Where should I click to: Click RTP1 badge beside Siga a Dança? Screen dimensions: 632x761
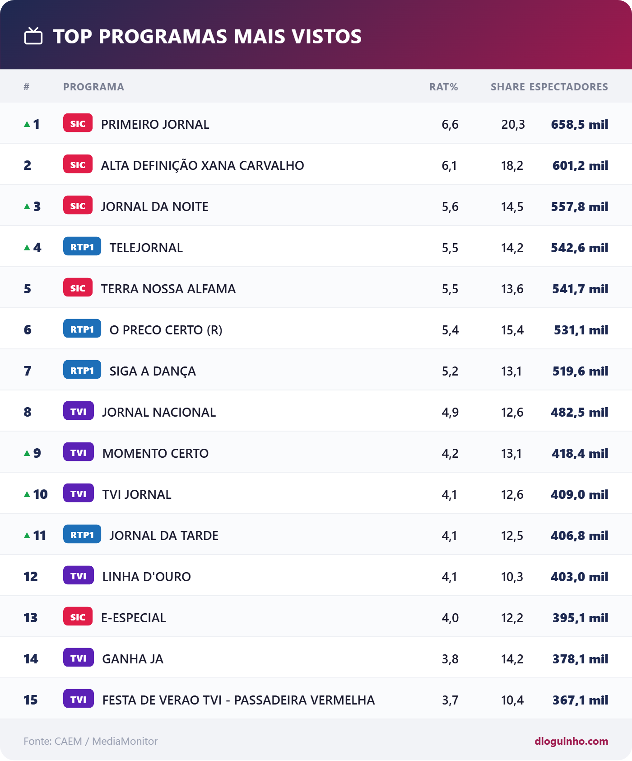pyautogui.click(x=82, y=370)
